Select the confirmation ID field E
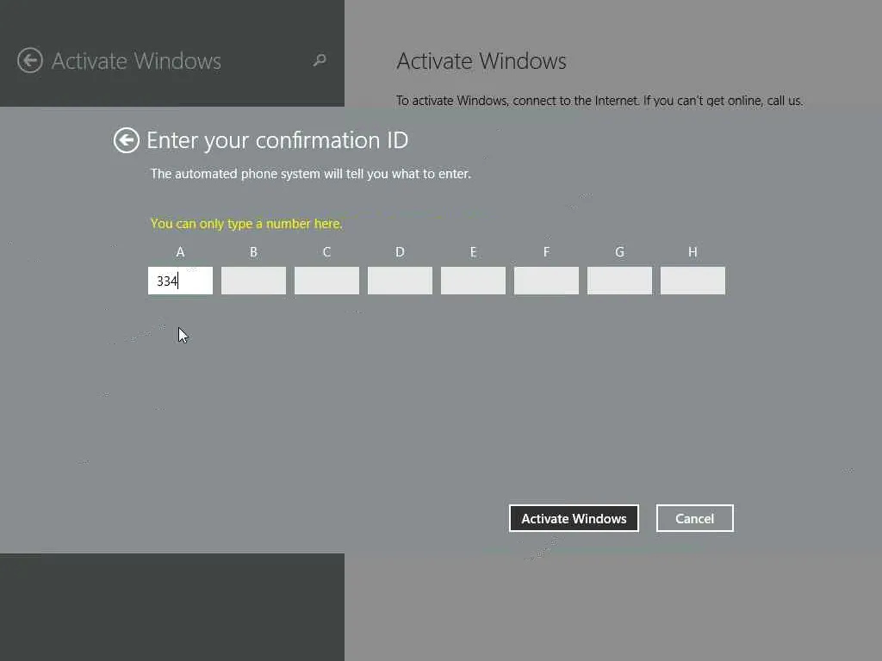The height and width of the screenshot is (661, 882). click(x=473, y=281)
